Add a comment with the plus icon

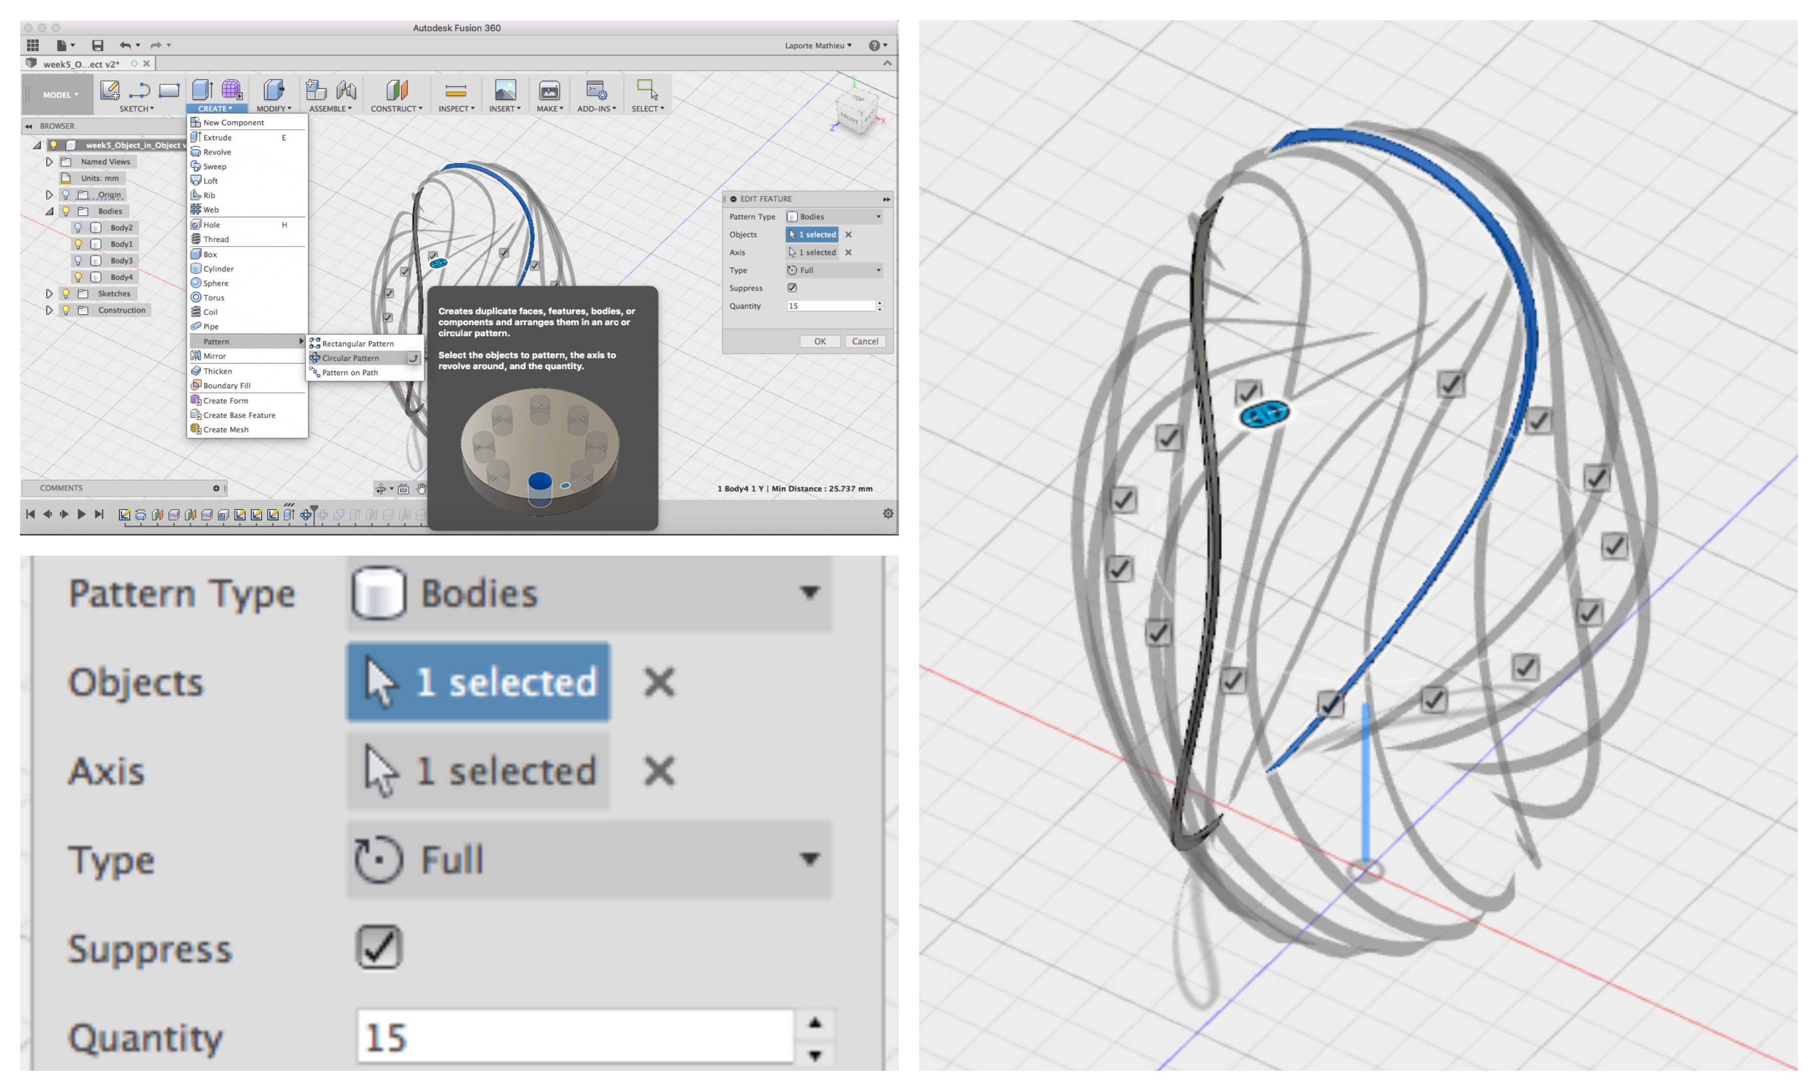pos(216,488)
